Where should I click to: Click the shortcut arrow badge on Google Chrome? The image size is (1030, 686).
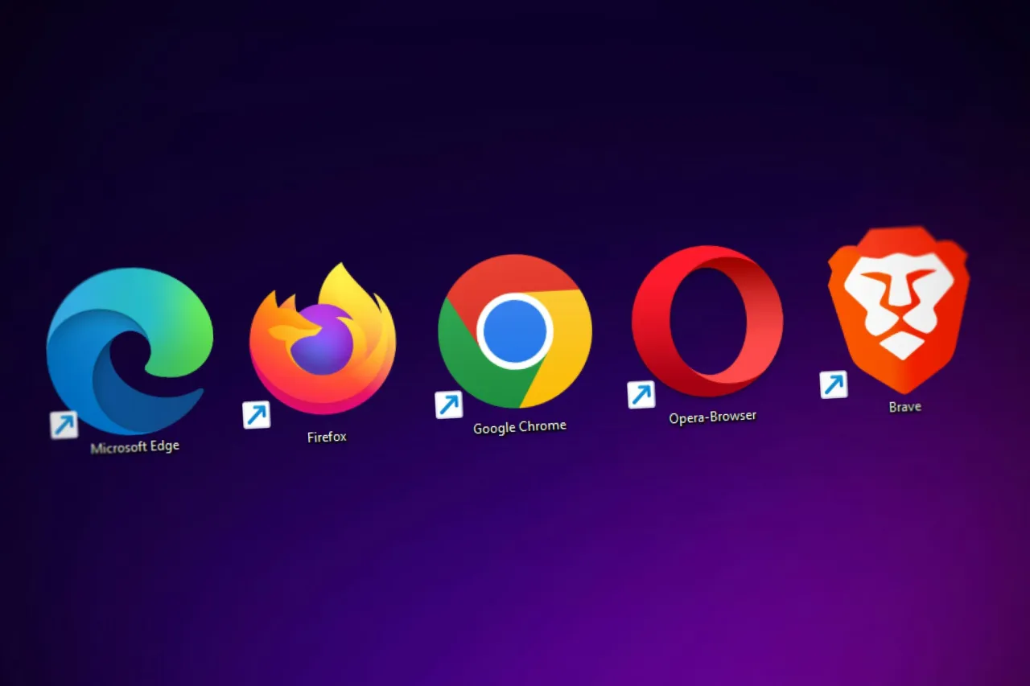click(x=448, y=405)
